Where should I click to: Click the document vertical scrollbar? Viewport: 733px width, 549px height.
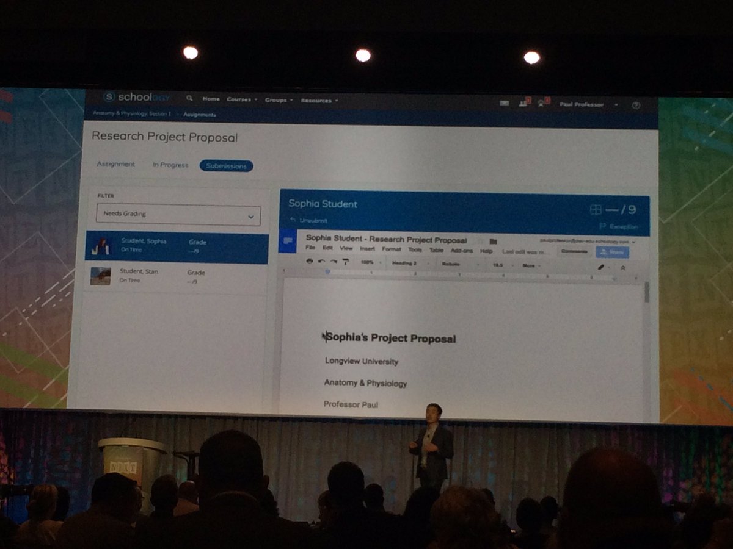pyautogui.click(x=646, y=293)
